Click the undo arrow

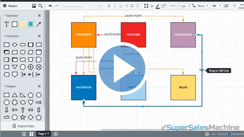(50, 6)
